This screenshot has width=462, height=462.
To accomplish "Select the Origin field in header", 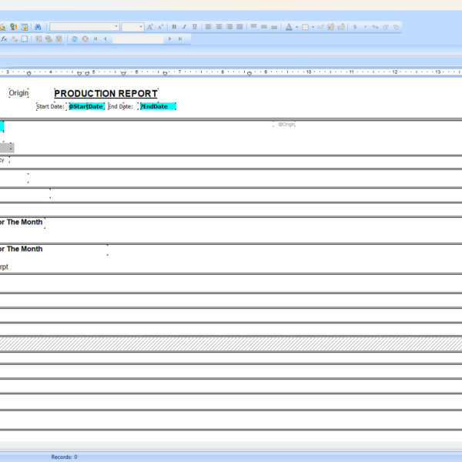I will point(18,93).
